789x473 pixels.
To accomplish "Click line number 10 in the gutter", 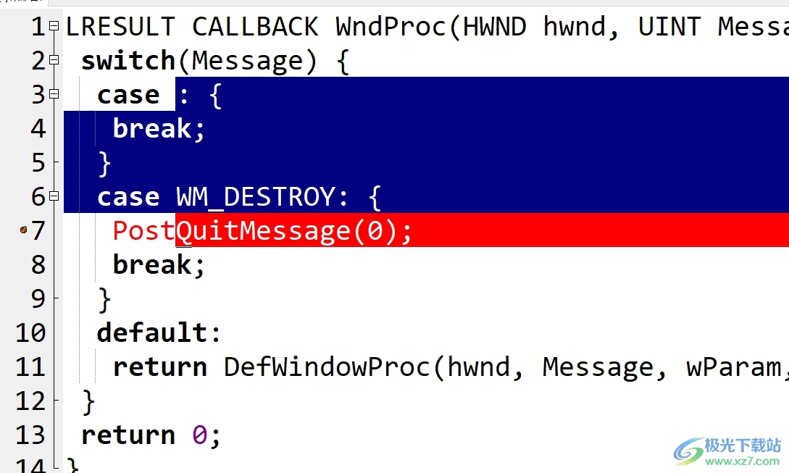I will pos(30,332).
